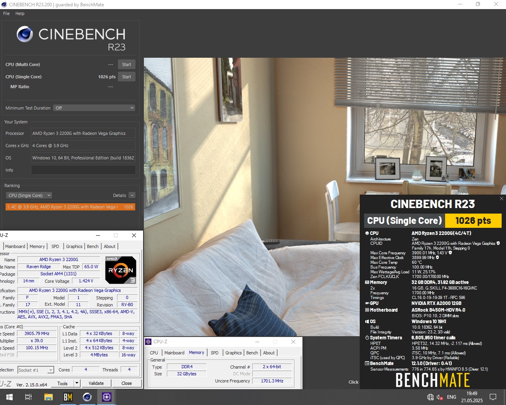Start the CPU Single Core test

pyautogui.click(x=126, y=77)
